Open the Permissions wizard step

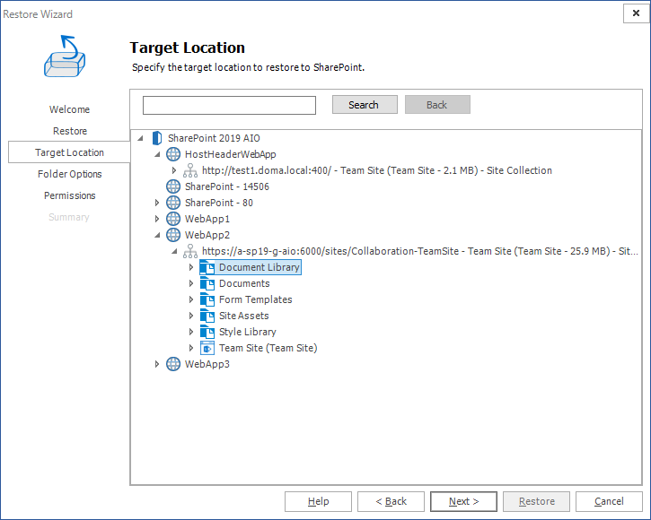pos(69,195)
